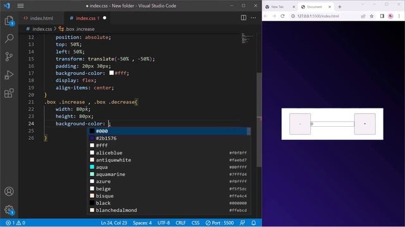Click the editor vertical scrollbar
The height and width of the screenshot is (227, 405).
click(259, 120)
